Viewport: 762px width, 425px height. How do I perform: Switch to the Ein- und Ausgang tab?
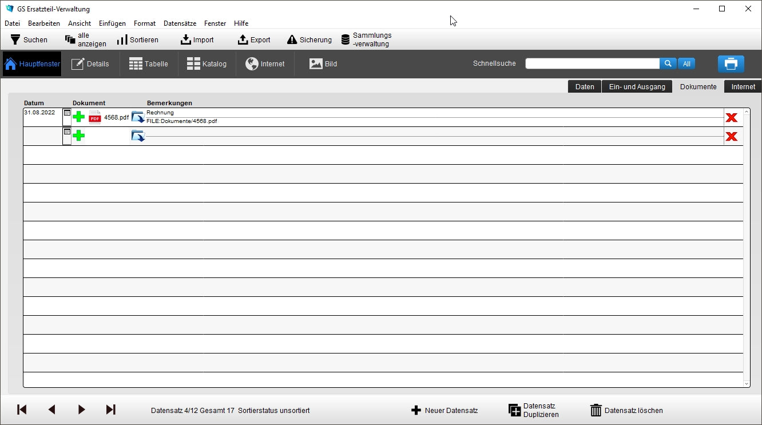coord(637,87)
